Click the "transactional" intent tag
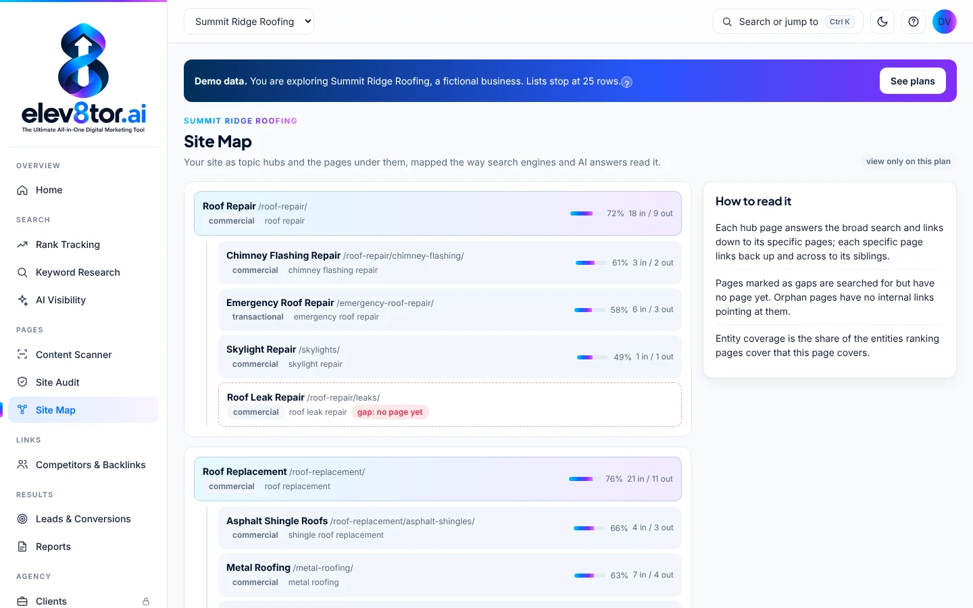 point(258,317)
